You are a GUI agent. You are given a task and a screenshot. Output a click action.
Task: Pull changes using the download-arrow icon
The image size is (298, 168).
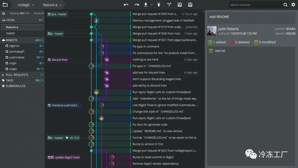pyautogui.click(x=146, y=5)
